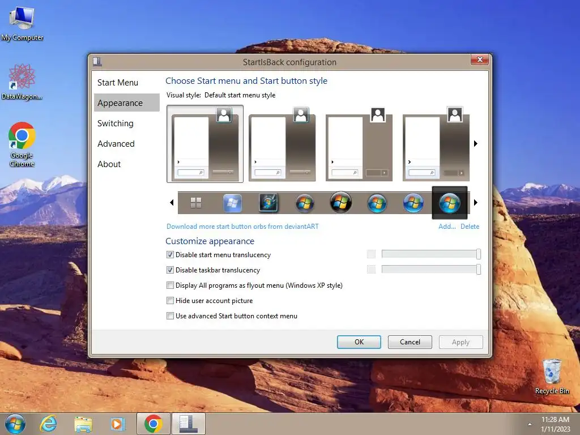
Task: Select the first default start menu style thumbnail
Action: pos(205,144)
